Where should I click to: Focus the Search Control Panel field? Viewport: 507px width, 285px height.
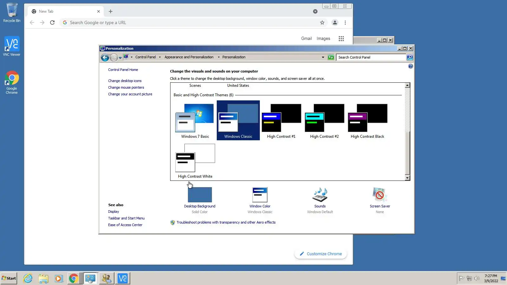[x=371, y=57]
